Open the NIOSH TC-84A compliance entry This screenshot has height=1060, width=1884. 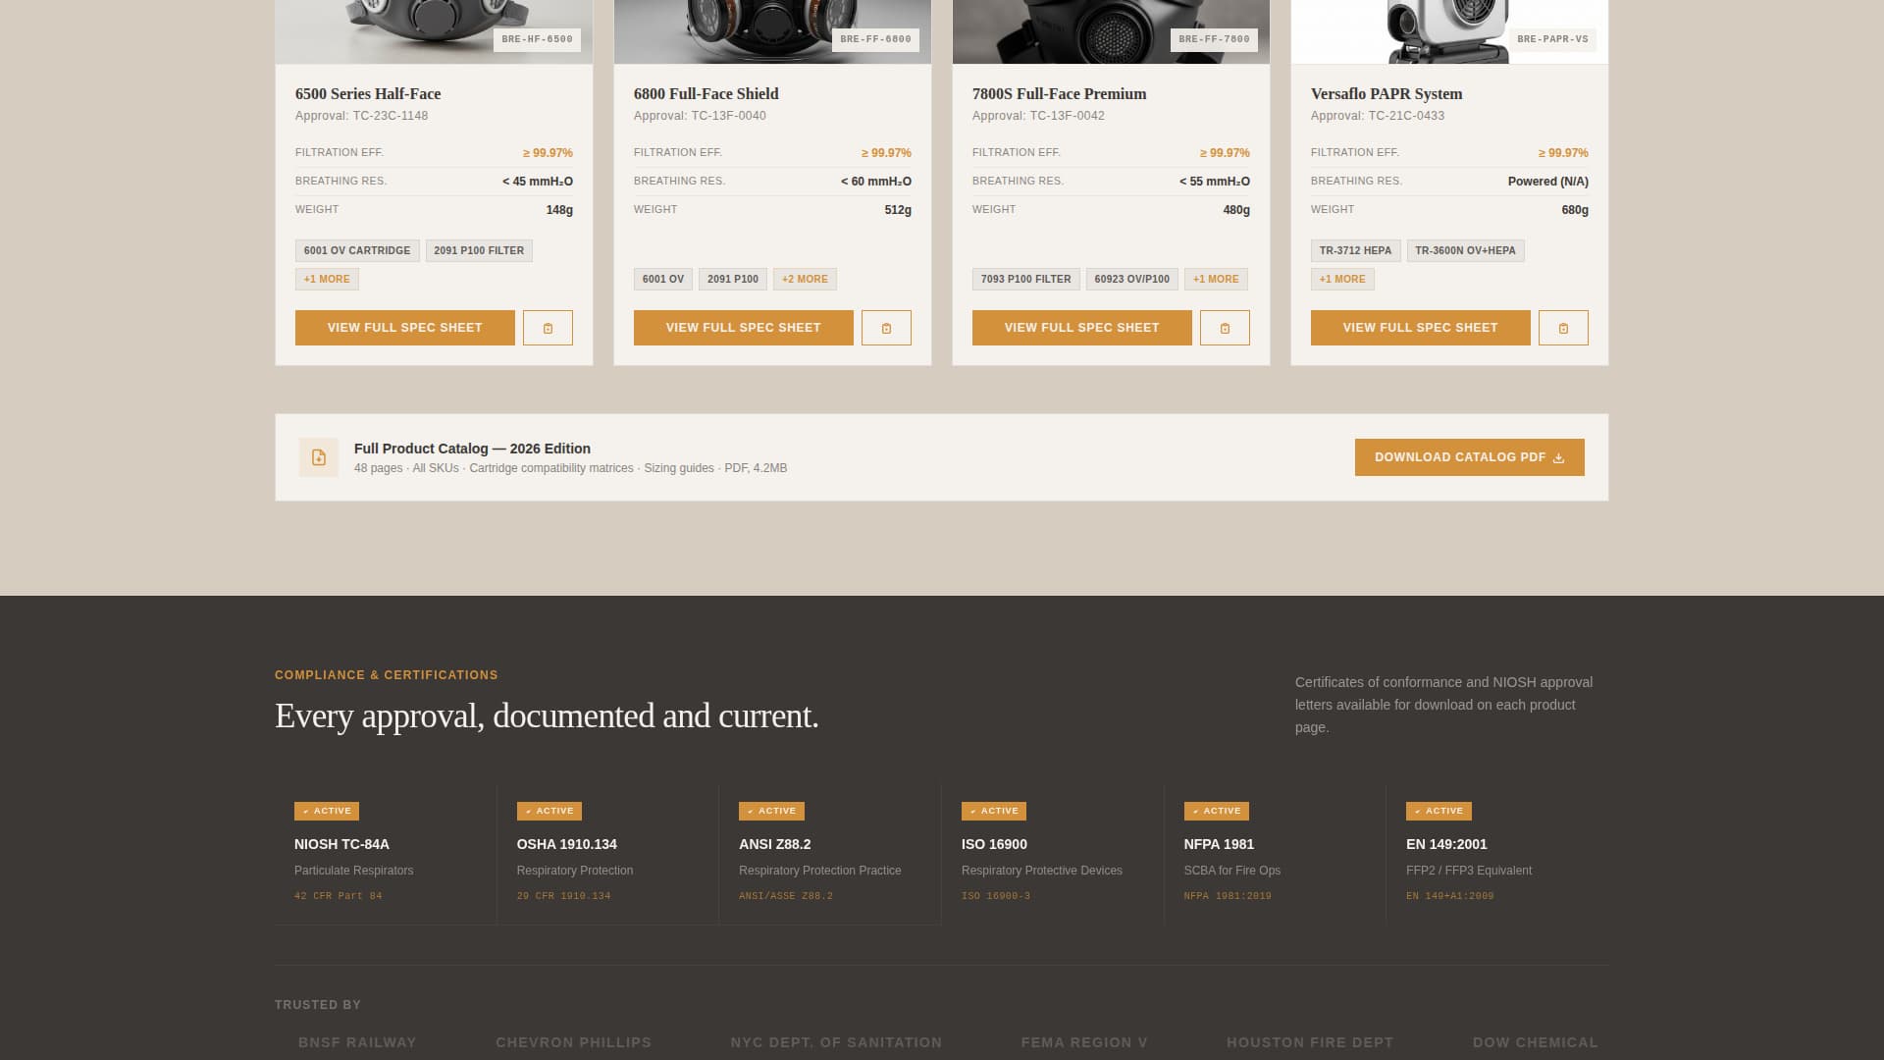385,854
